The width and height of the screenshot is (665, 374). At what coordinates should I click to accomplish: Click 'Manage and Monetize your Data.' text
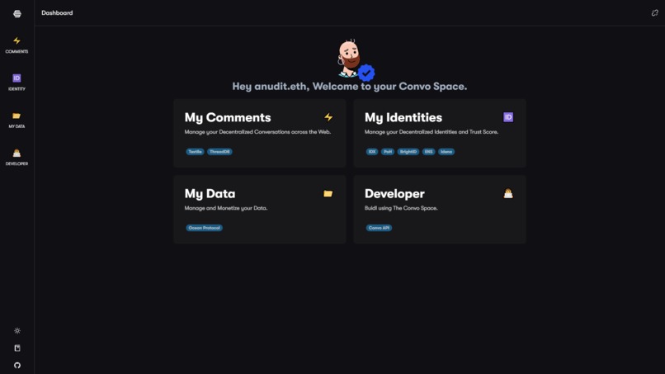225,208
